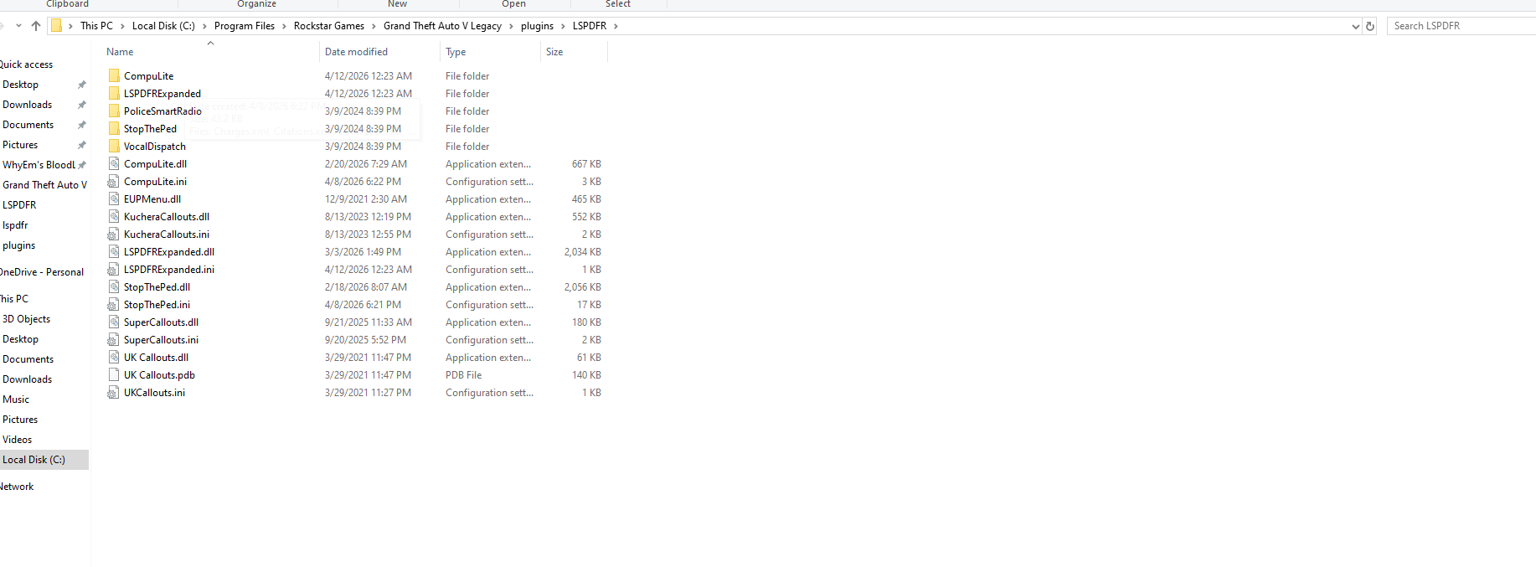Open Videos under This PC
The image size is (1536, 567).
click(x=17, y=440)
